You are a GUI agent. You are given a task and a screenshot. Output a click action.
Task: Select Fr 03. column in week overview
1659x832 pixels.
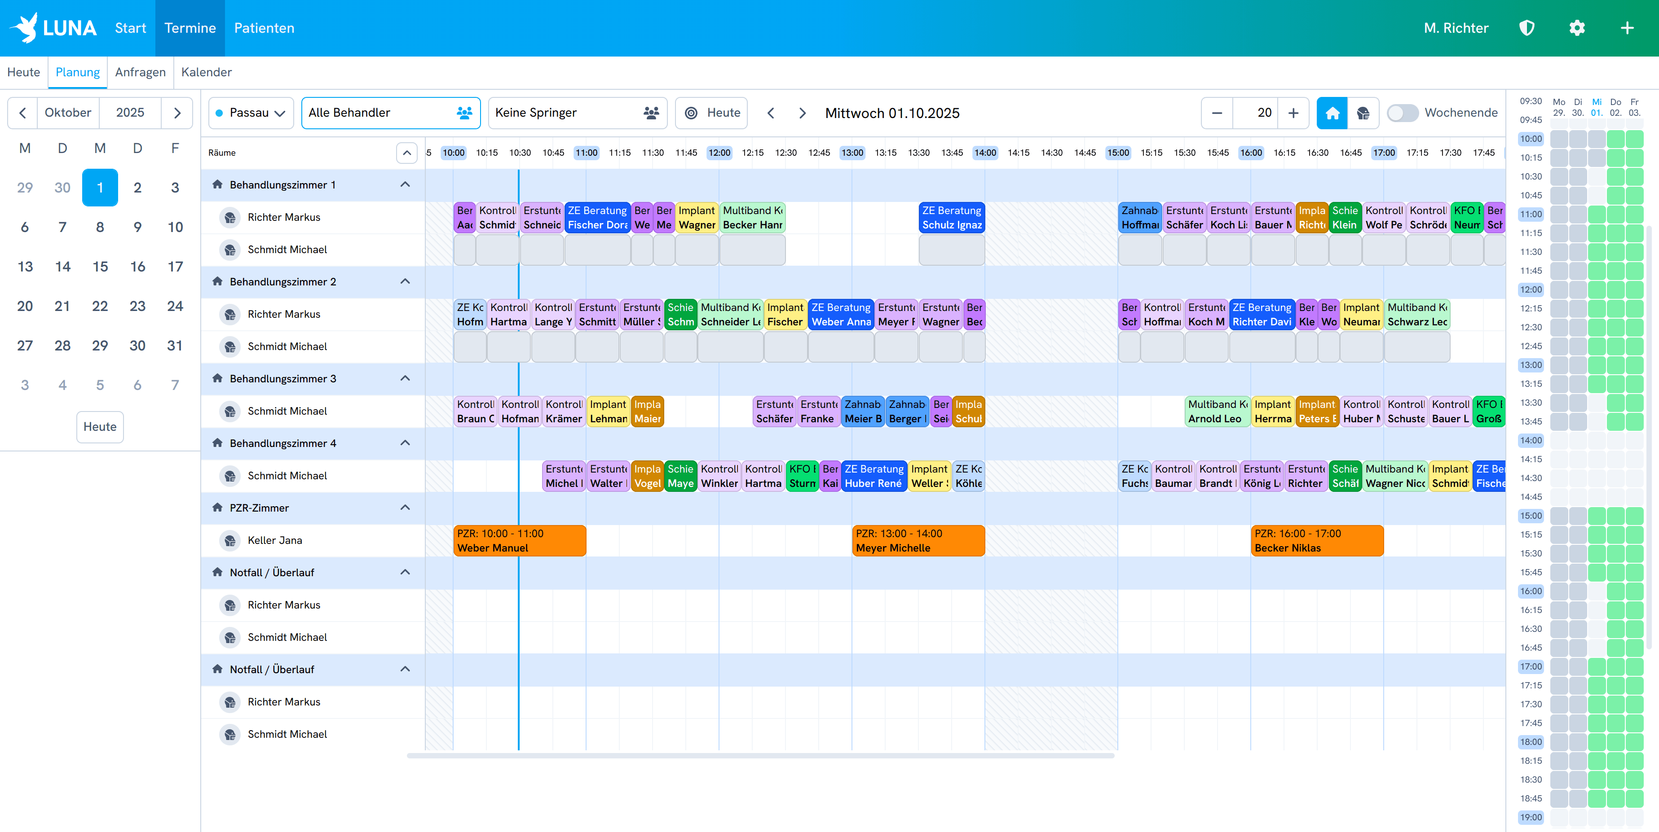click(1635, 107)
